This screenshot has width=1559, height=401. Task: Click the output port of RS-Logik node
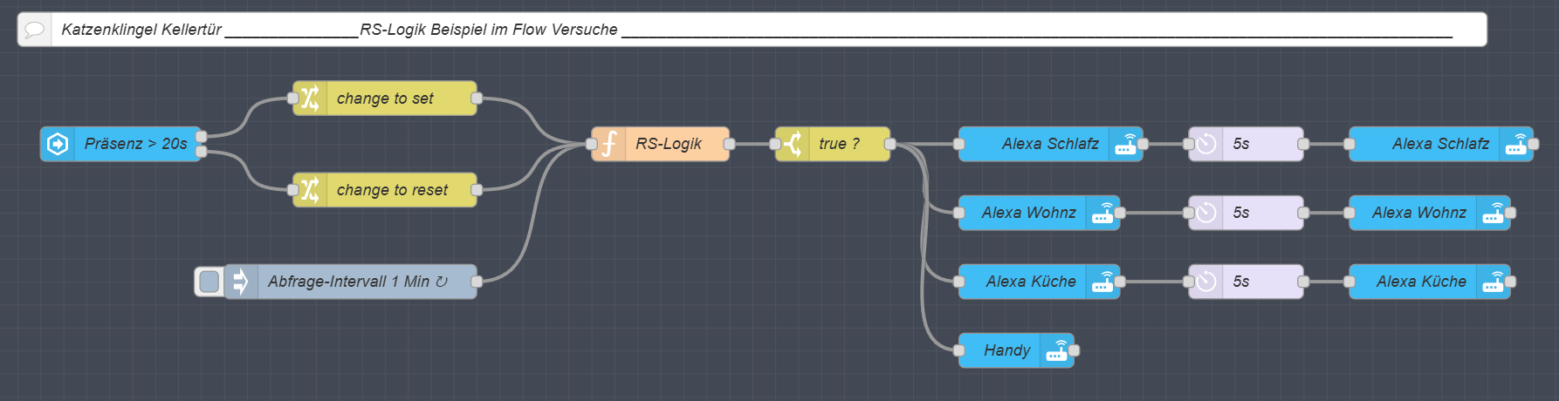click(x=729, y=144)
